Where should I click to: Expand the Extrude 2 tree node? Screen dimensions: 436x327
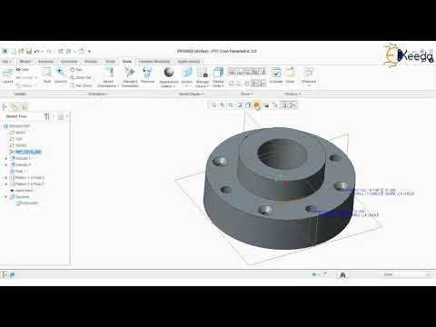click(6, 164)
